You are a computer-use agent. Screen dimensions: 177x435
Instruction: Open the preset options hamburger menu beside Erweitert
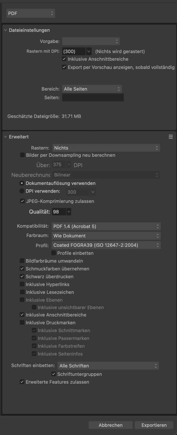pyautogui.click(x=171, y=137)
